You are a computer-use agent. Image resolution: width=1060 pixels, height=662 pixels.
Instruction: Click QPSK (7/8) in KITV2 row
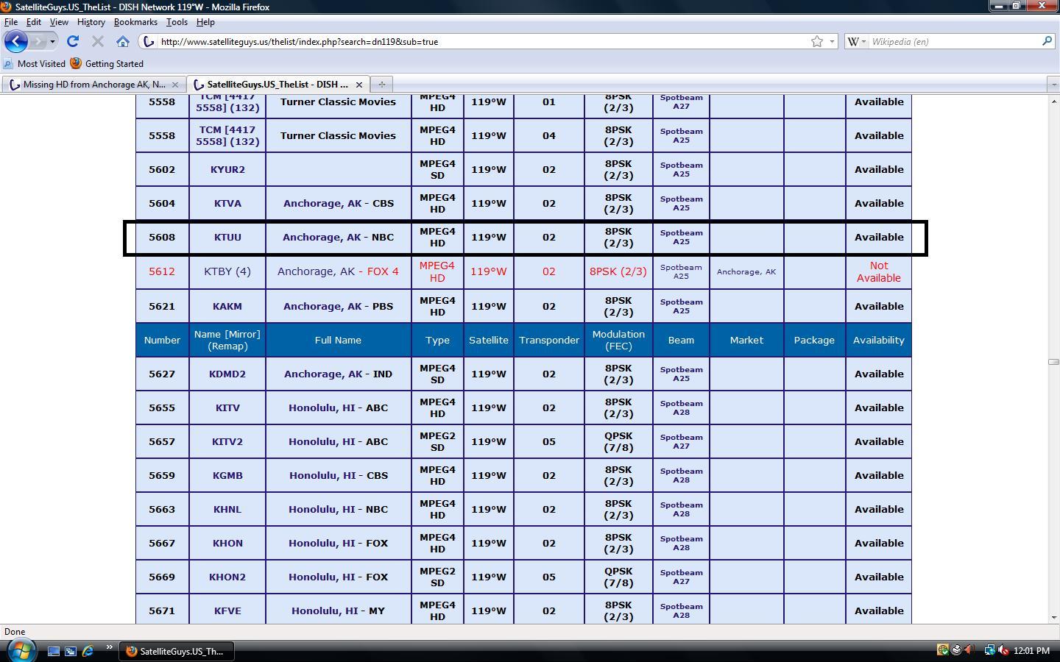coord(618,442)
